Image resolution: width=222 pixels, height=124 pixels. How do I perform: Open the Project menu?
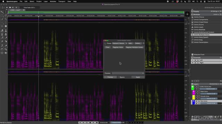[39, 1]
